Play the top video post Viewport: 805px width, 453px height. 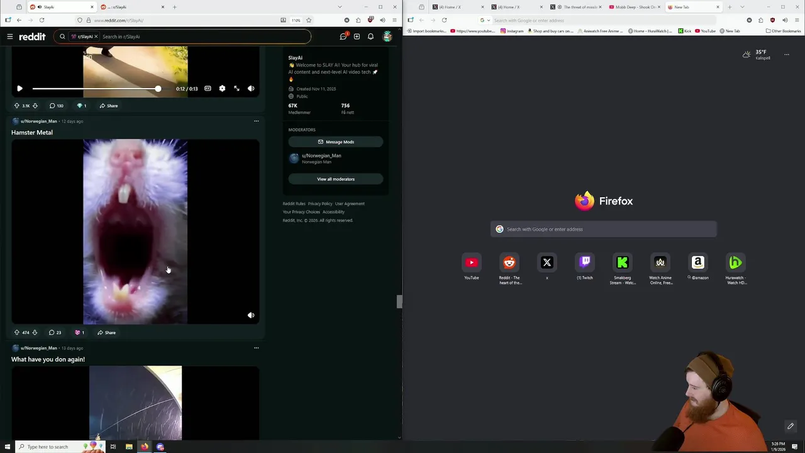[x=19, y=89]
